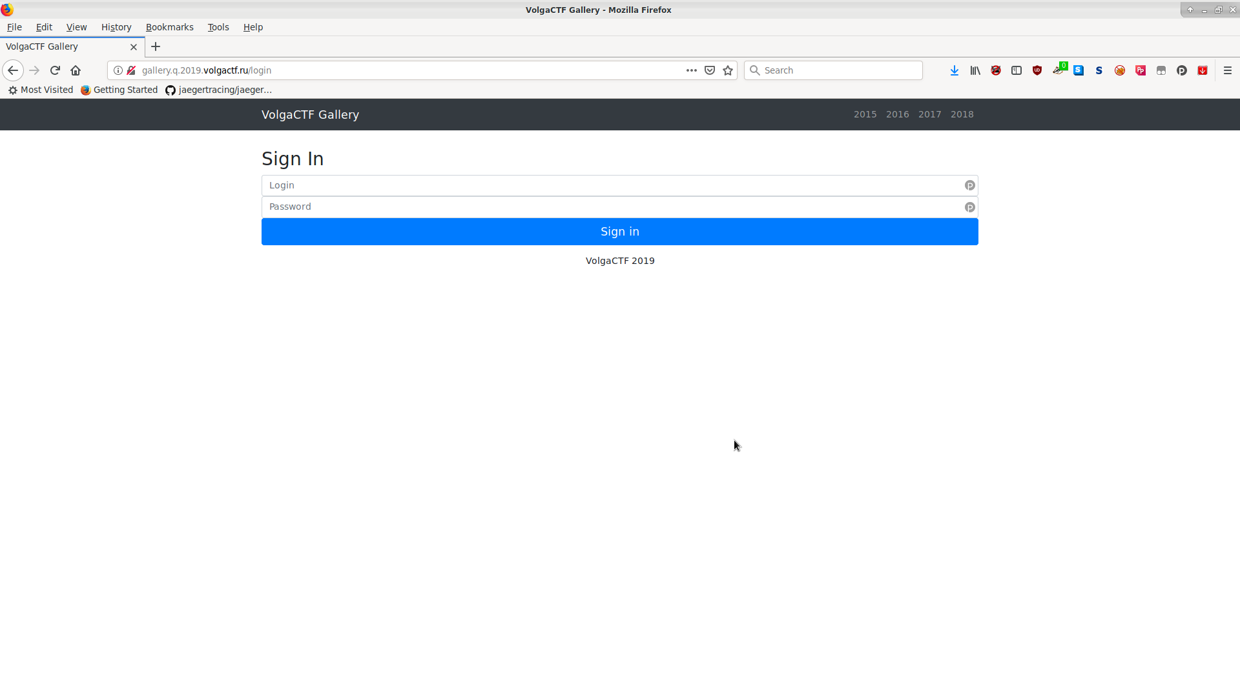Click the Sign in button
Image resolution: width=1240 pixels, height=697 pixels.
619,232
